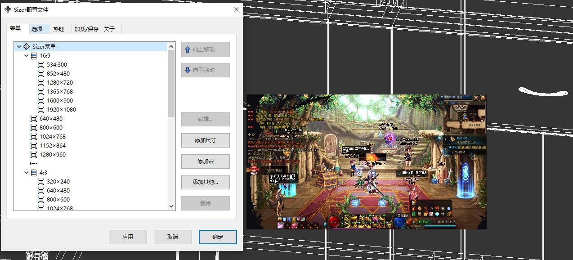Click the tree's vertical scrollbar thumb

[171, 84]
